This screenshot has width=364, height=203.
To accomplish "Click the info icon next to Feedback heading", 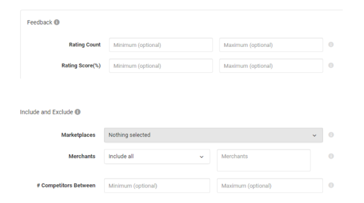I will click(57, 22).
